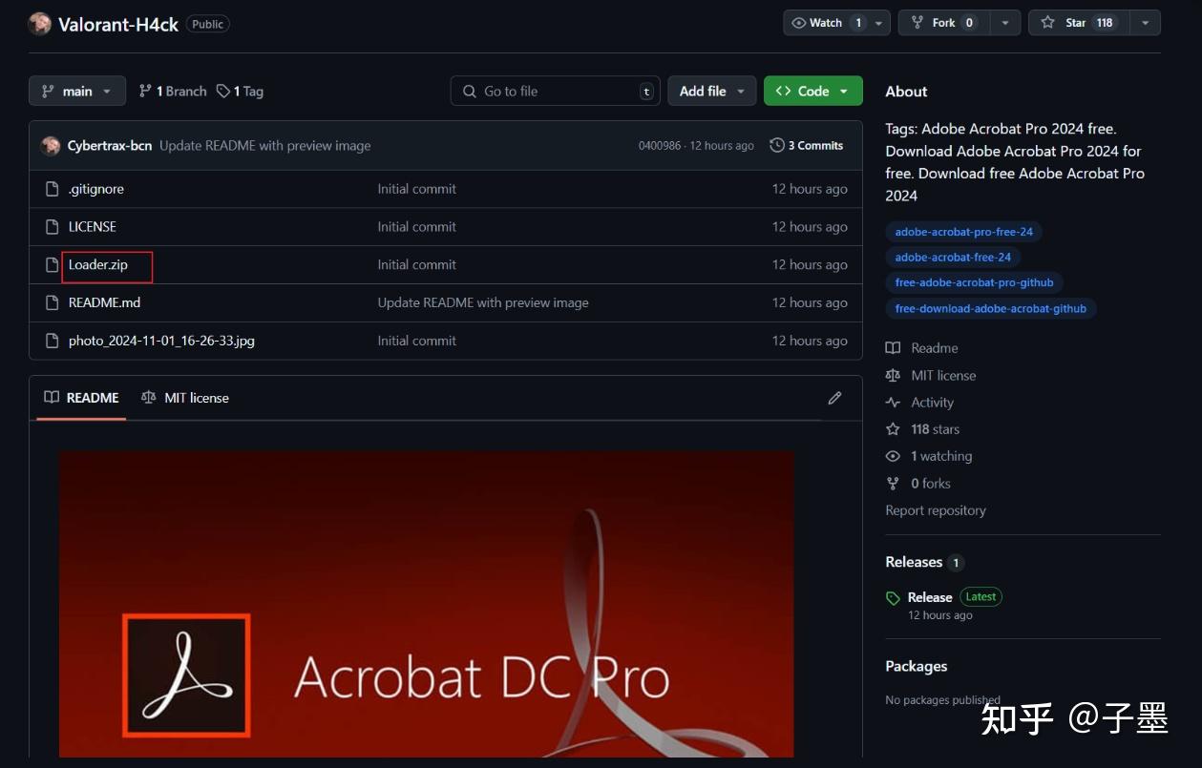Click the Release tag icon under Releases

(893, 598)
